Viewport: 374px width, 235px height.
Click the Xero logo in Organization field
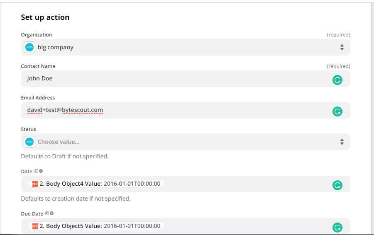[x=29, y=47]
